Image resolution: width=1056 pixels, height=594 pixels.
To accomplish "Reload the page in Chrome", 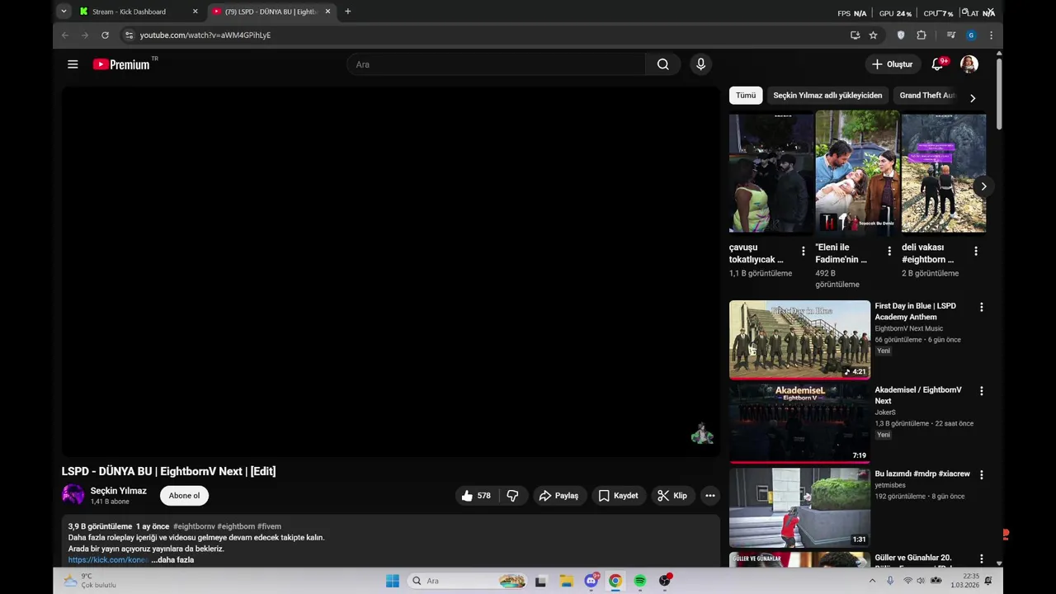I will [105, 35].
